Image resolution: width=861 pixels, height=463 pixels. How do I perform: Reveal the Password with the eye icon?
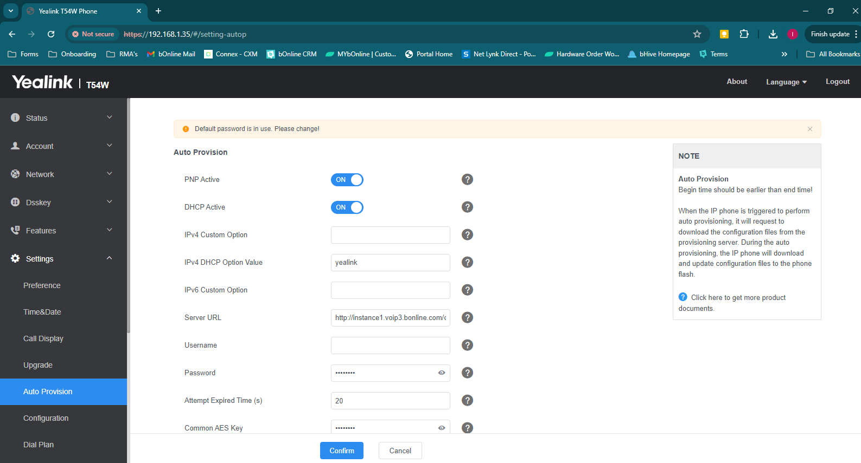pos(442,373)
